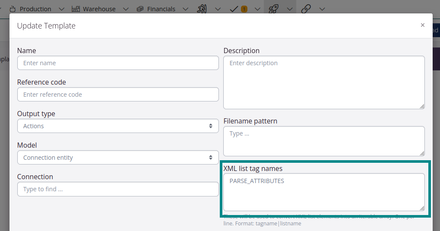Expand the chevron next to Production
The image size is (440, 231).
[x=61, y=9]
